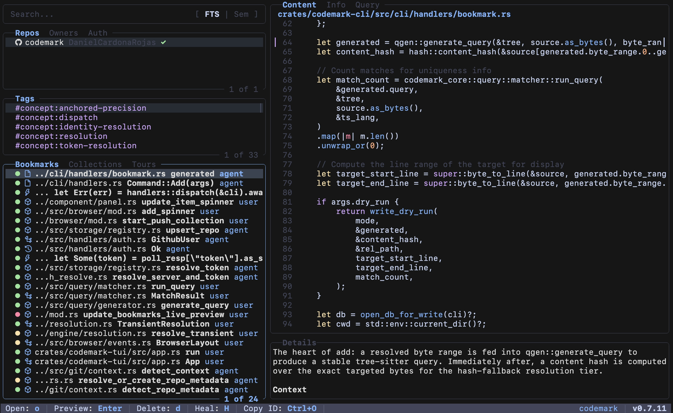This screenshot has width=673, height=413.
Task: Switch search mode to FTS
Action: (212, 14)
